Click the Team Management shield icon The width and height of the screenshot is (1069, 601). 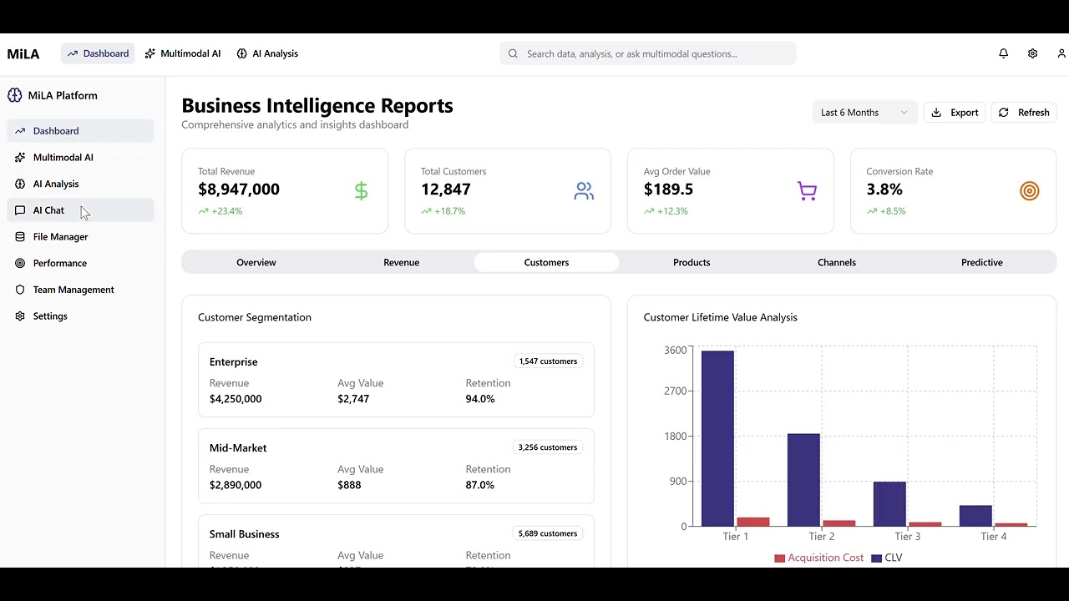(20, 290)
